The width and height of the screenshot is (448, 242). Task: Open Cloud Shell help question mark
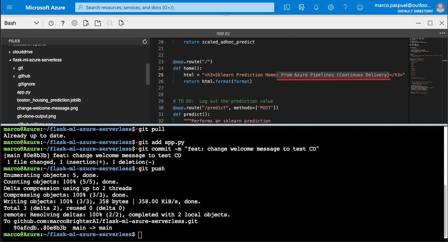(63, 23)
